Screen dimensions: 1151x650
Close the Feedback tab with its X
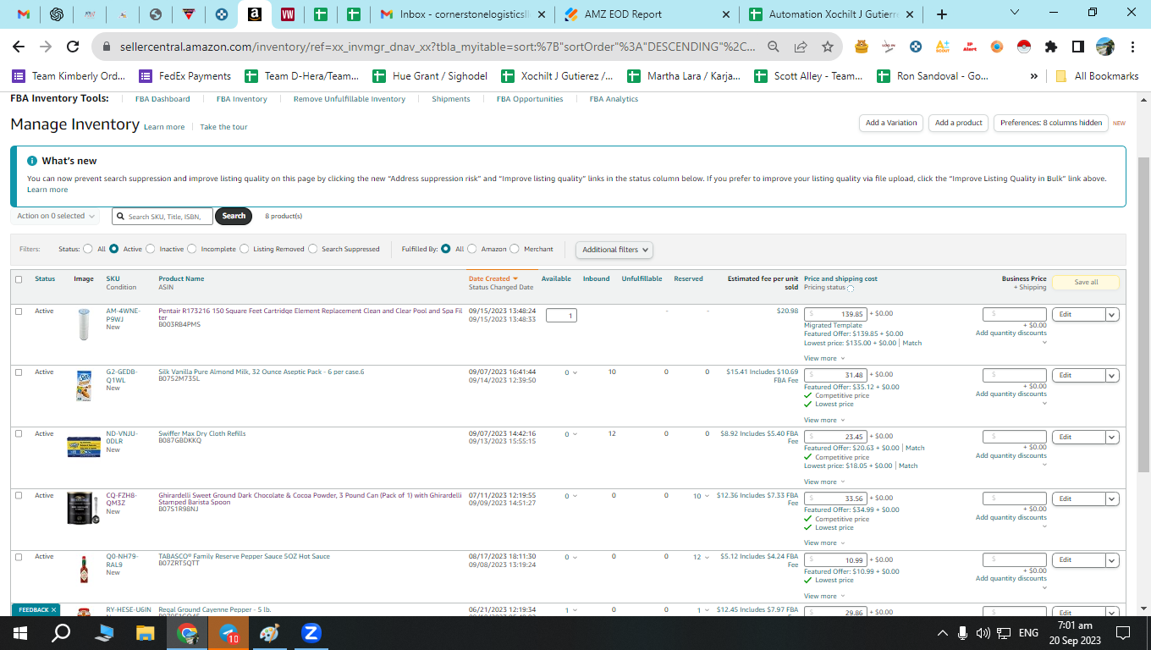(53, 609)
